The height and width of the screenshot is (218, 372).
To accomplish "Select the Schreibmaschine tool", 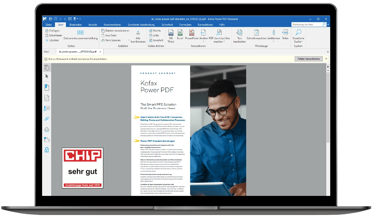I will click(256, 35).
